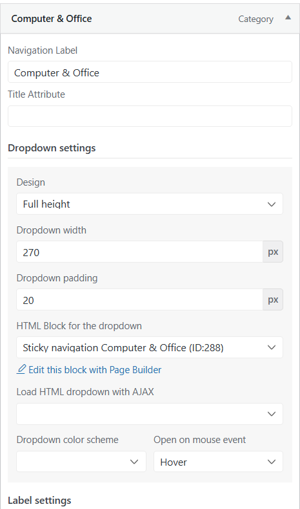Click the color scheme dropdown chevron
Screen dimensions: 300x509
coord(134,462)
